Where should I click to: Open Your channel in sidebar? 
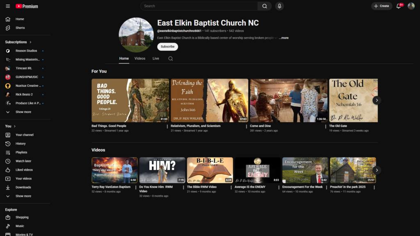coord(25,135)
